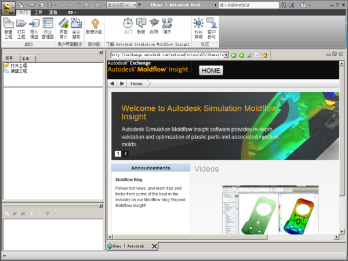348x261 pixels.
Task: Click the browser Home house icon
Action: tap(265, 55)
